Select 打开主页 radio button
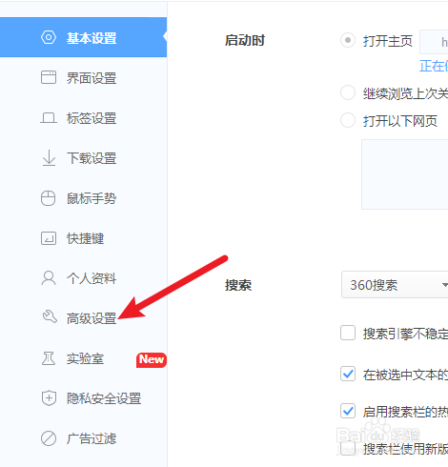 point(348,40)
